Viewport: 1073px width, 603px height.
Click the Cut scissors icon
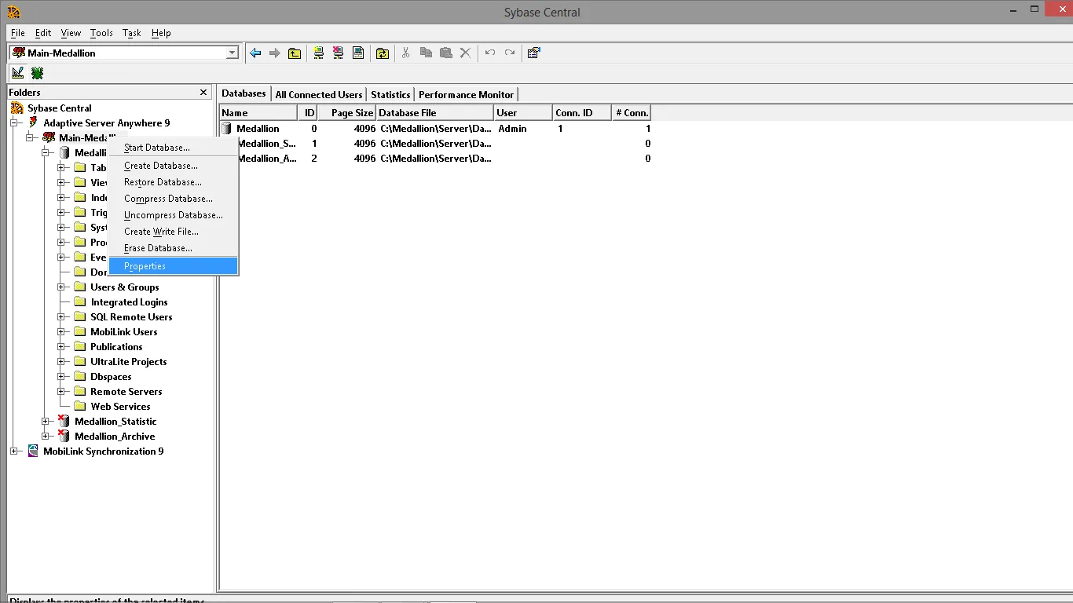click(x=405, y=53)
